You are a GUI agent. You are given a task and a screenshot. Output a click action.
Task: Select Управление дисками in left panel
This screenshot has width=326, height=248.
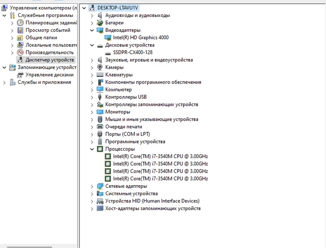click(x=49, y=75)
